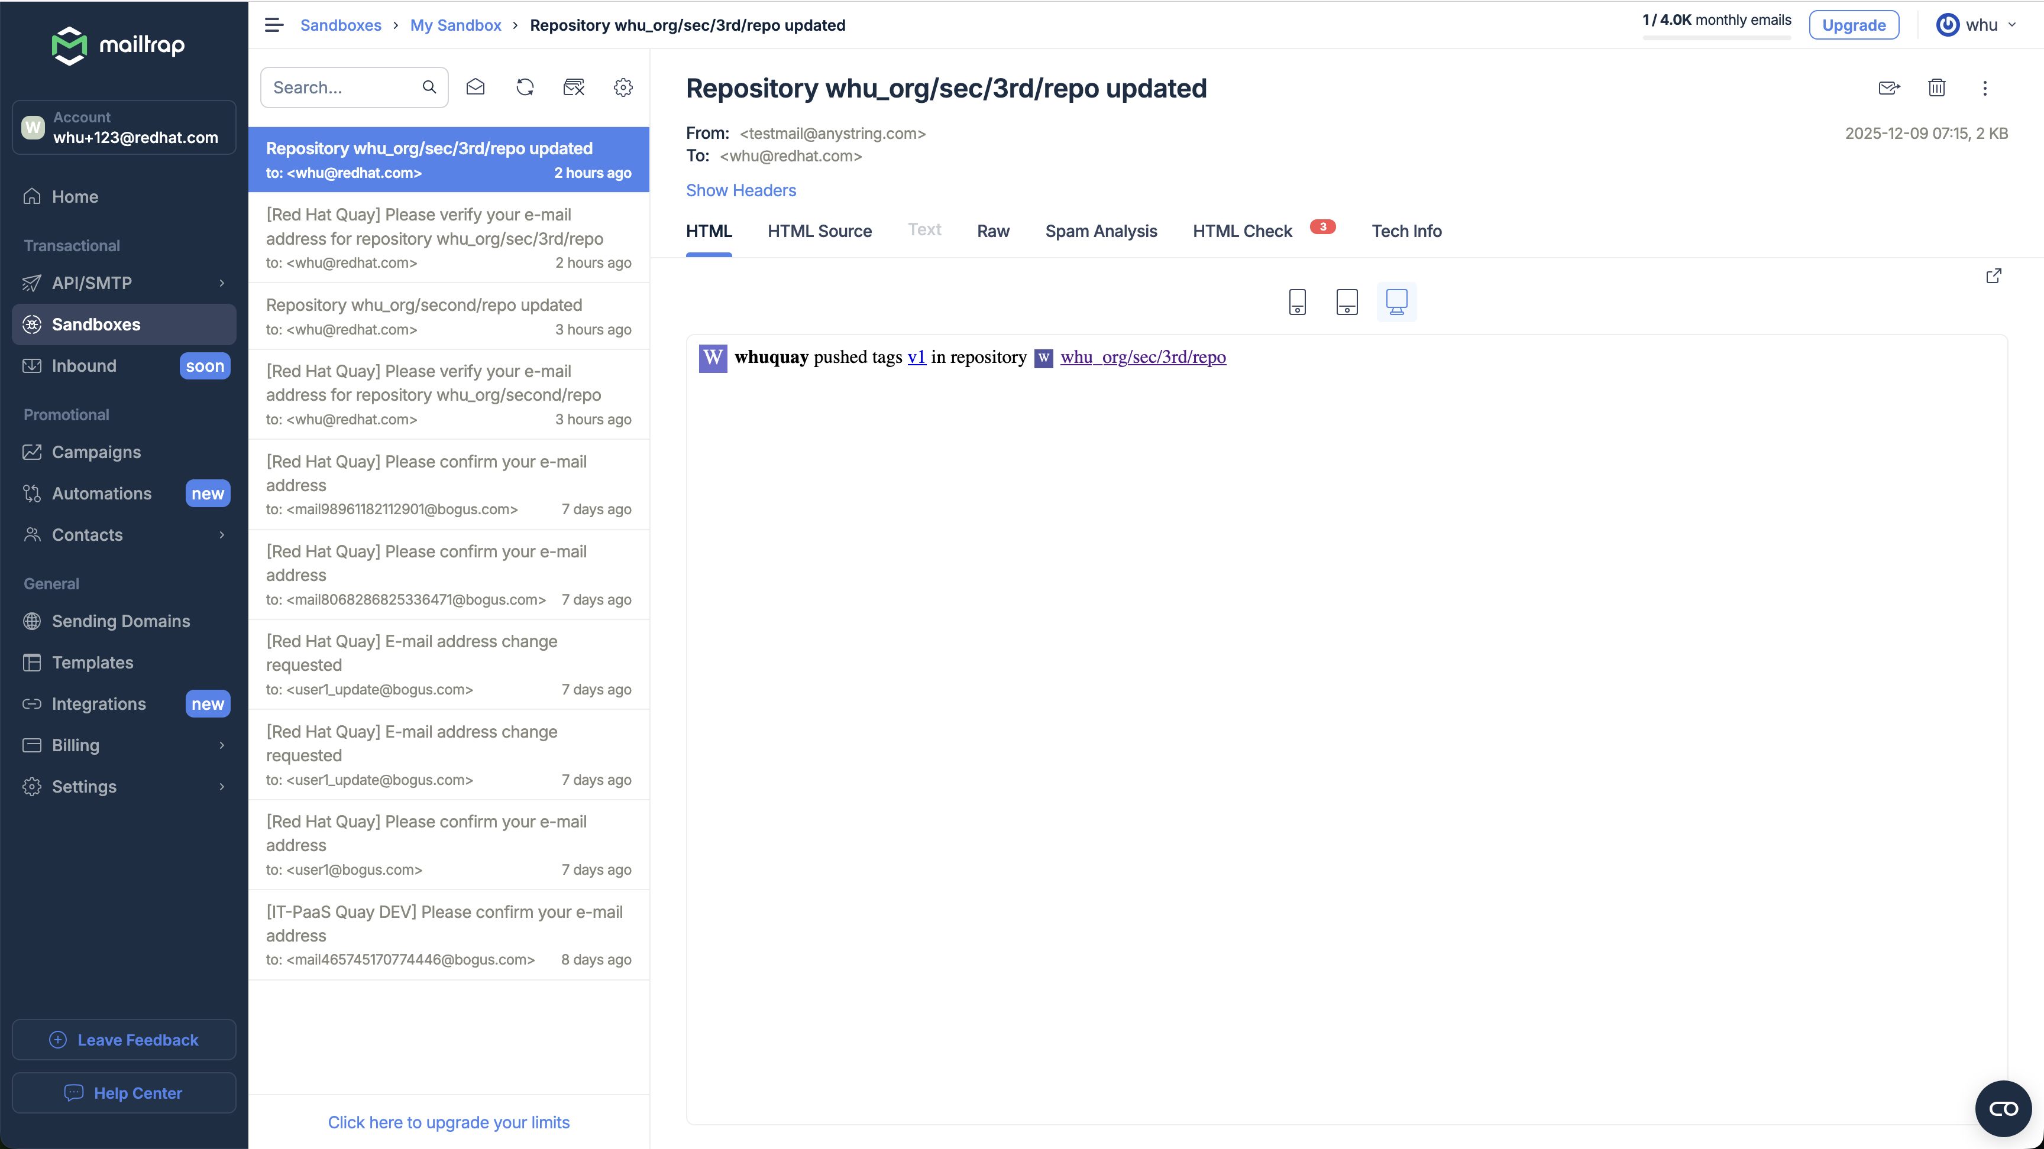Click the Show Headers link
The image size is (2044, 1149).
click(x=740, y=190)
